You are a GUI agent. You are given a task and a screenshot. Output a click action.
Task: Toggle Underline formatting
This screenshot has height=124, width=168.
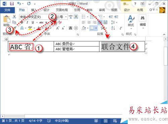[33, 22]
